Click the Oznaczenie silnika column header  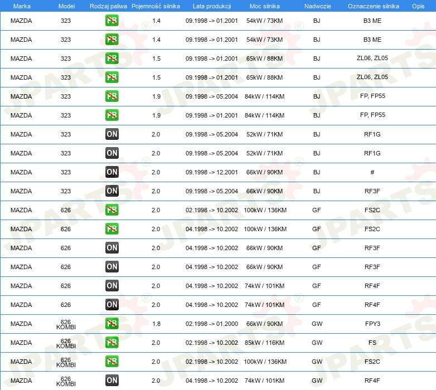point(373,6)
